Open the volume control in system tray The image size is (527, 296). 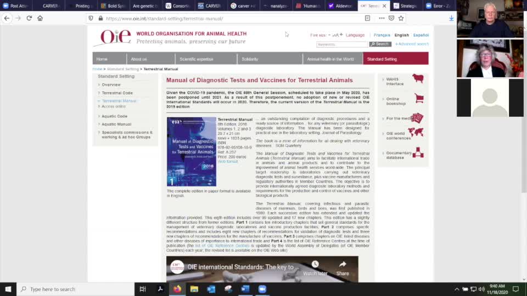[481, 289]
